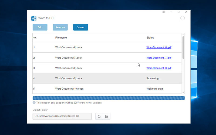The width and height of the screenshot is (216, 135).
Task: Maximize the Word to PDF window
Action: tap(178, 12)
